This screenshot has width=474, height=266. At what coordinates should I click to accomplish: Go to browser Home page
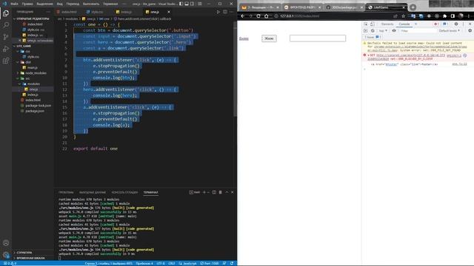[x=267, y=16]
